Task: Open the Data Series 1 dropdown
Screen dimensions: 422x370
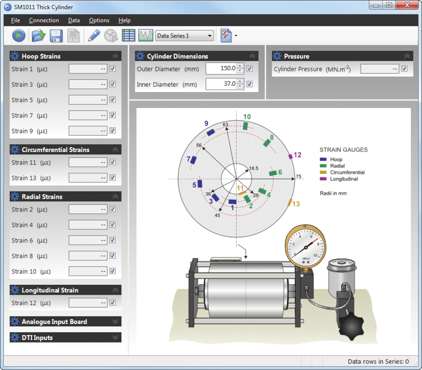Action: [x=185, y=36]
